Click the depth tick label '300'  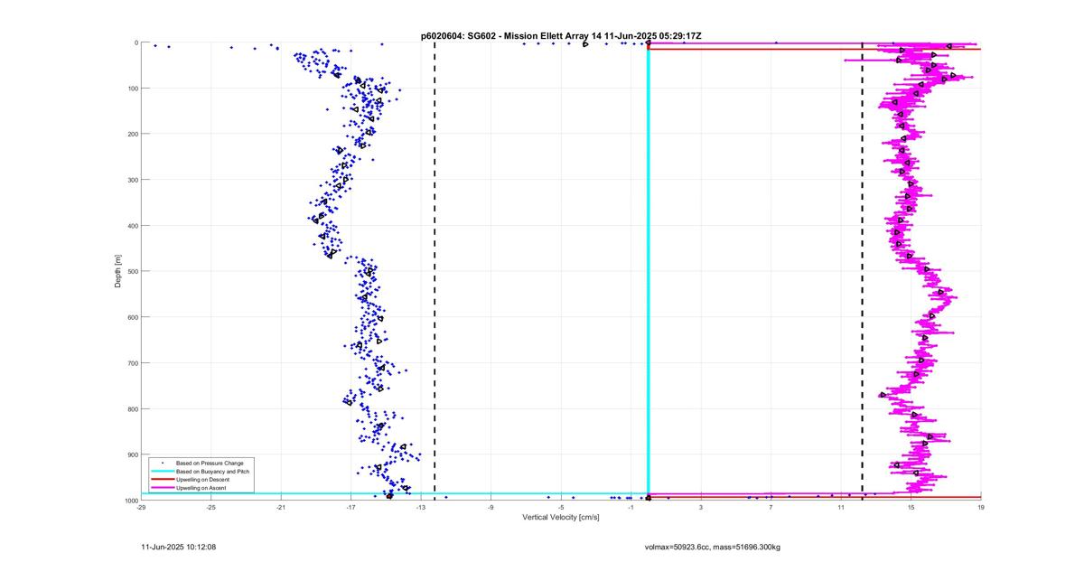tap(132, 180)
